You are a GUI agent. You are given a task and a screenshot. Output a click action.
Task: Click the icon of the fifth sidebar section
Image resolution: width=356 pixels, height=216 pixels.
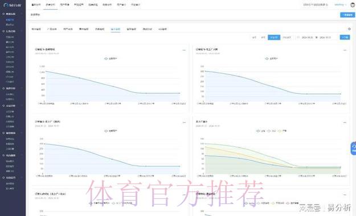(x=3, y=133)
